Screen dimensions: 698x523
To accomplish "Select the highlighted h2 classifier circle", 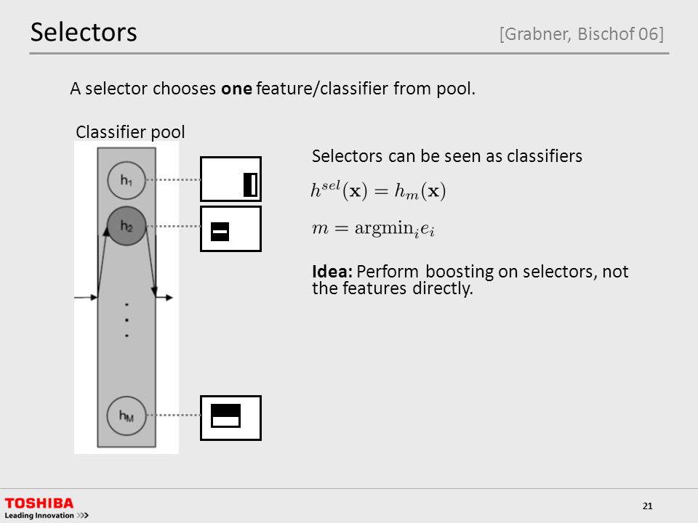I will pos(127,226).
